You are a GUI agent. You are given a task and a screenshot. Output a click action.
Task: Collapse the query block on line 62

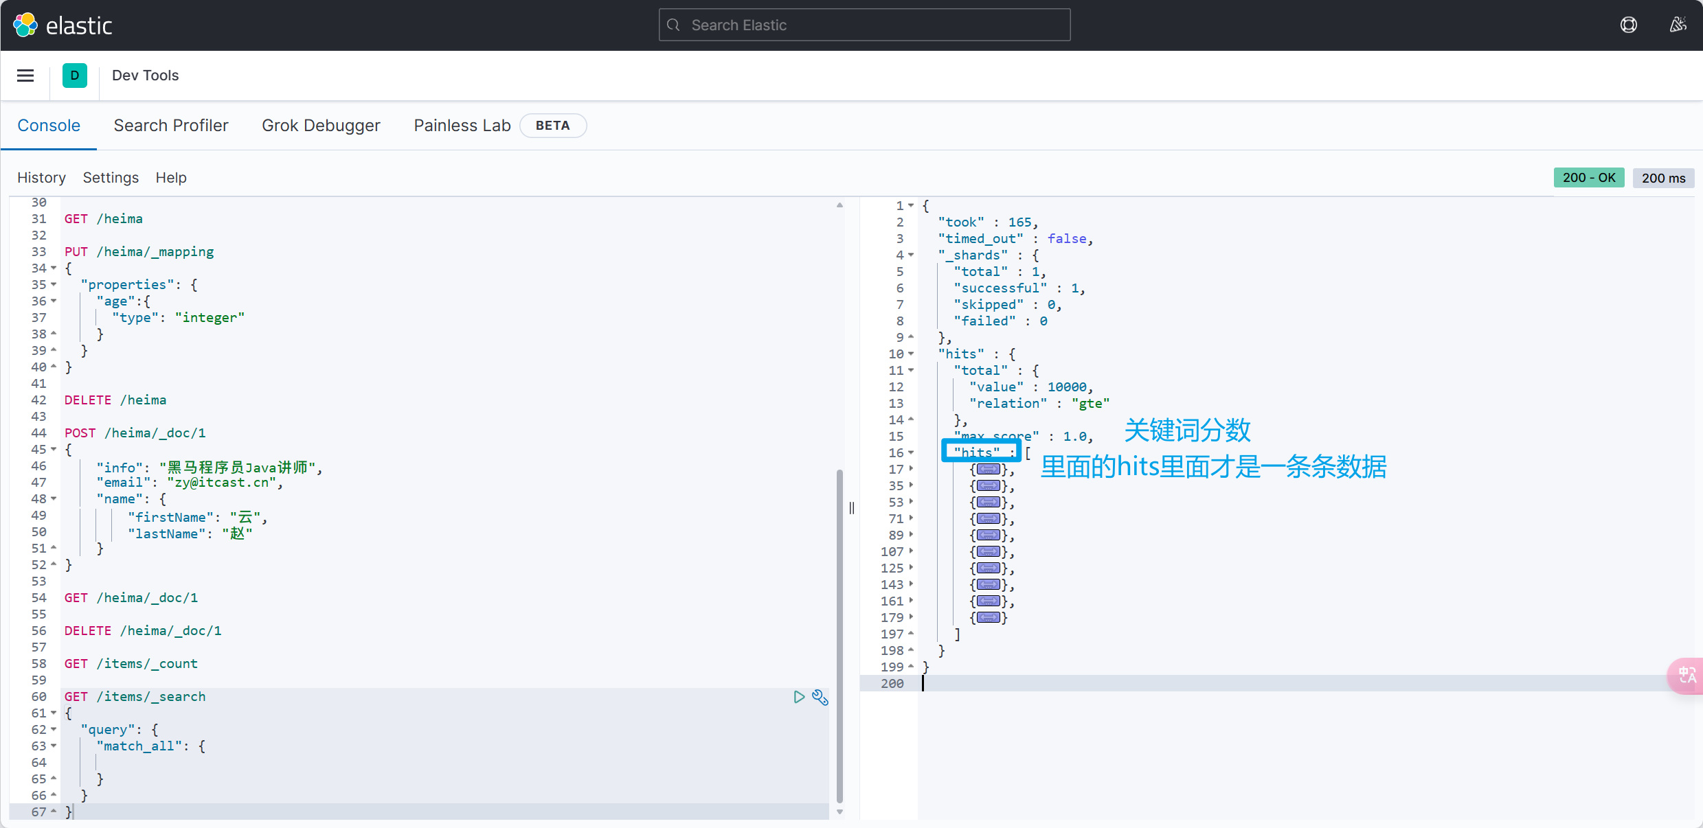pos(54,730)
